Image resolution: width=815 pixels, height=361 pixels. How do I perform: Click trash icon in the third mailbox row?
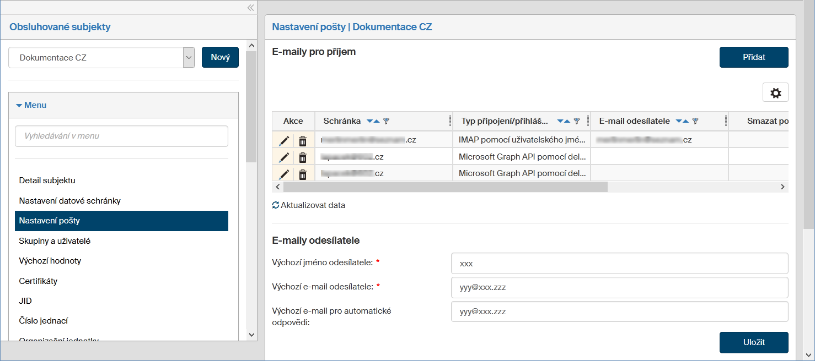pyautogui.click(x=303, y=174)
